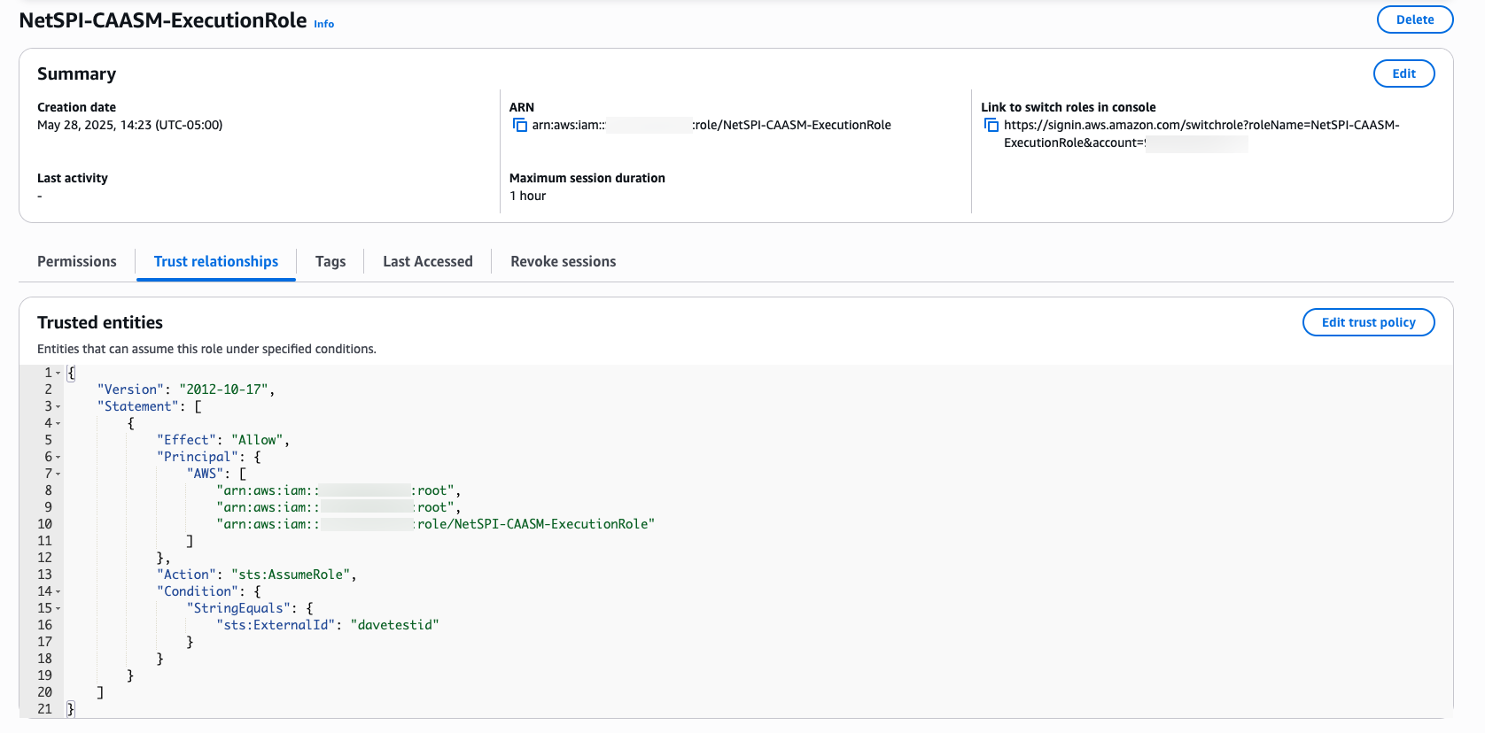Viewport: 1485px width, 733px height.
Task: Click the role ARN text value
Action: 711,125
